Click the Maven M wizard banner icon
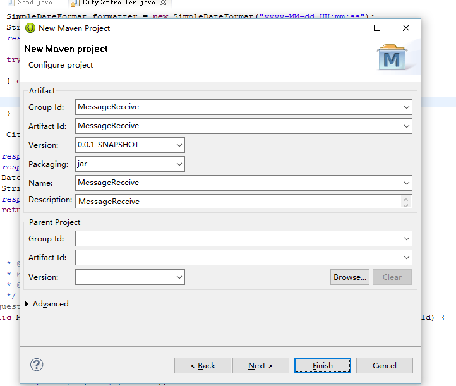 [392, 57]
